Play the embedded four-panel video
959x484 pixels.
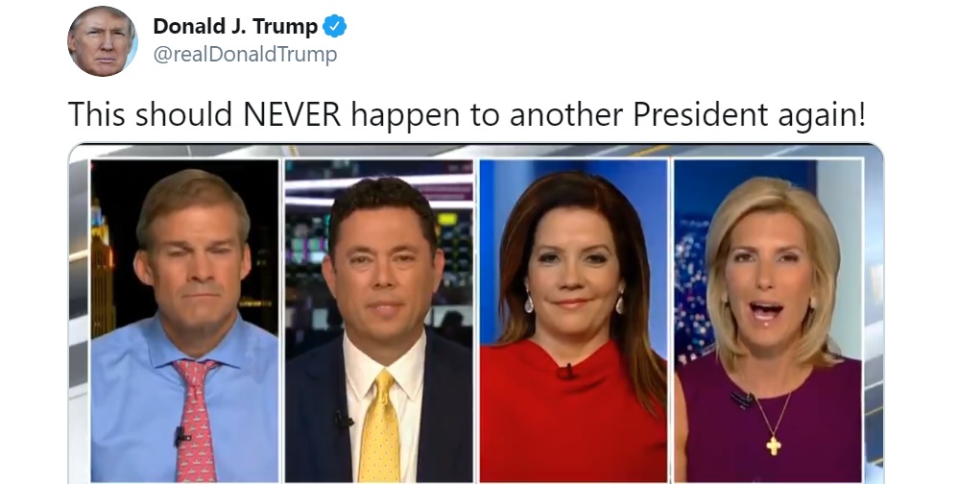[476, 313]
